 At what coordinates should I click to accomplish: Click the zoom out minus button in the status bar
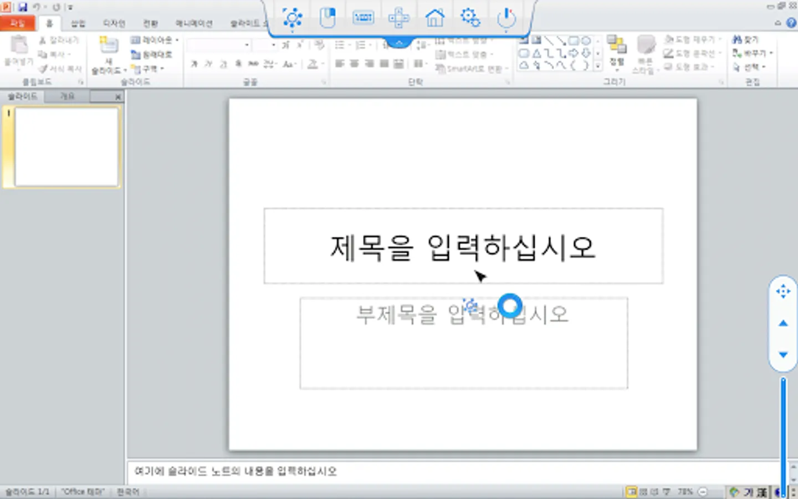pos(703,492)
